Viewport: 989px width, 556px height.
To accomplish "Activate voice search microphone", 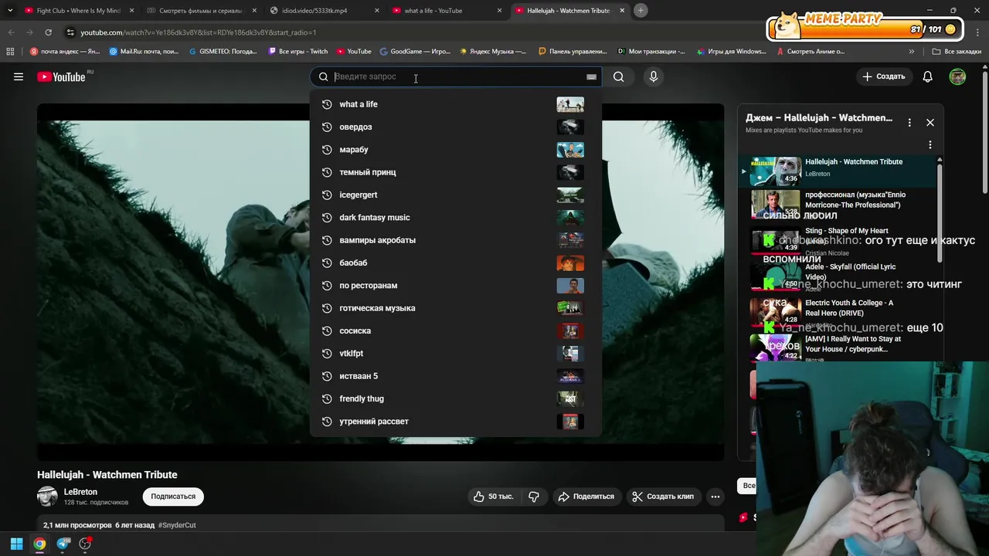I will tap(653, 76).
